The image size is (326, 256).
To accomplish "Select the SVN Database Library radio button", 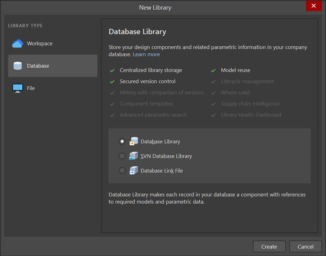I will 122,156.
